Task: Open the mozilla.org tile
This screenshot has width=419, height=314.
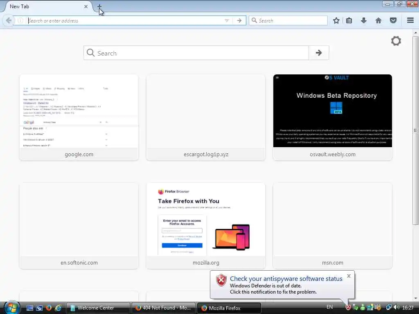Action: pos(206,226)
